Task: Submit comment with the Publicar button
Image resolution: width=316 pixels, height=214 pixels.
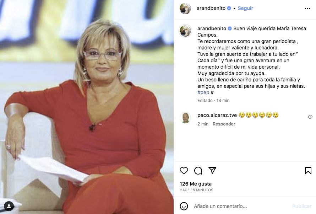Action: [302, 206]
